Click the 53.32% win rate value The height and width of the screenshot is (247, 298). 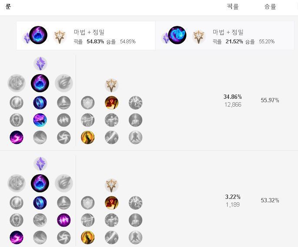point(270,200)
